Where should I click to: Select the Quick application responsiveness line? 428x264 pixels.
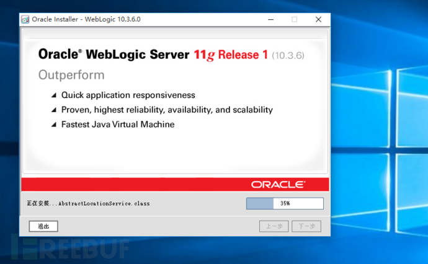tap(128, 95)
